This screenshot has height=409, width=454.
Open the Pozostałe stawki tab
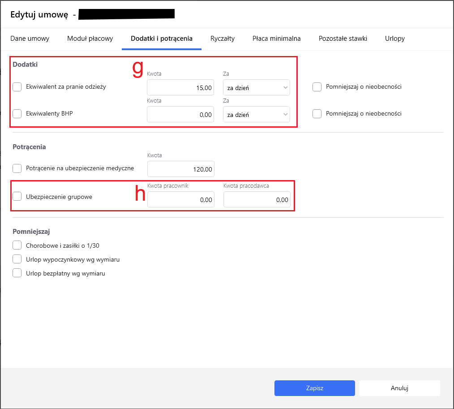pos(343,39)
